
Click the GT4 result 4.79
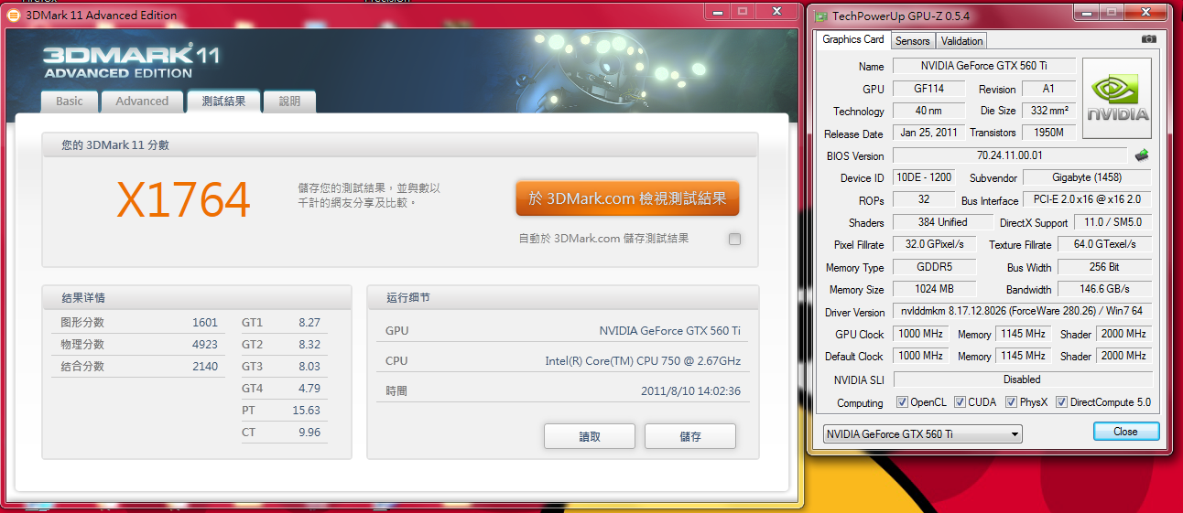[309, 389]
